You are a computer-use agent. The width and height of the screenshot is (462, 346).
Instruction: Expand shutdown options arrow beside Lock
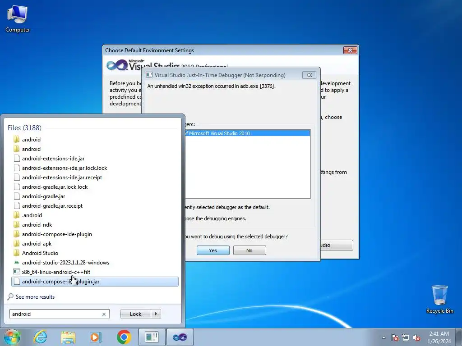click(156, 314)
